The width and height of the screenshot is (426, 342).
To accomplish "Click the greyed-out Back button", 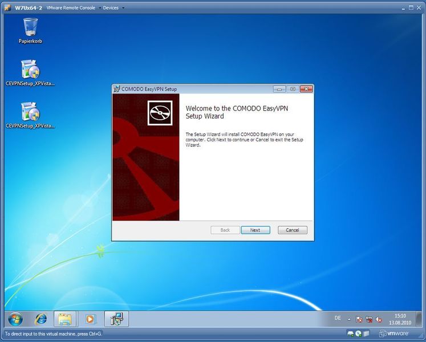I will (225, 230).
